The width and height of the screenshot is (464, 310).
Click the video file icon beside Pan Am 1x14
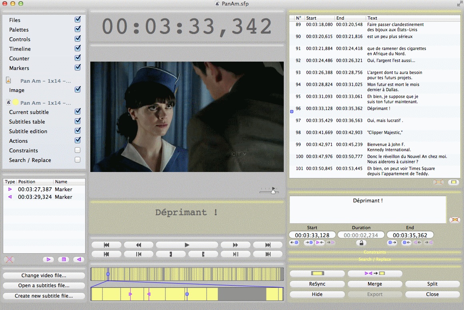[8, 80]
